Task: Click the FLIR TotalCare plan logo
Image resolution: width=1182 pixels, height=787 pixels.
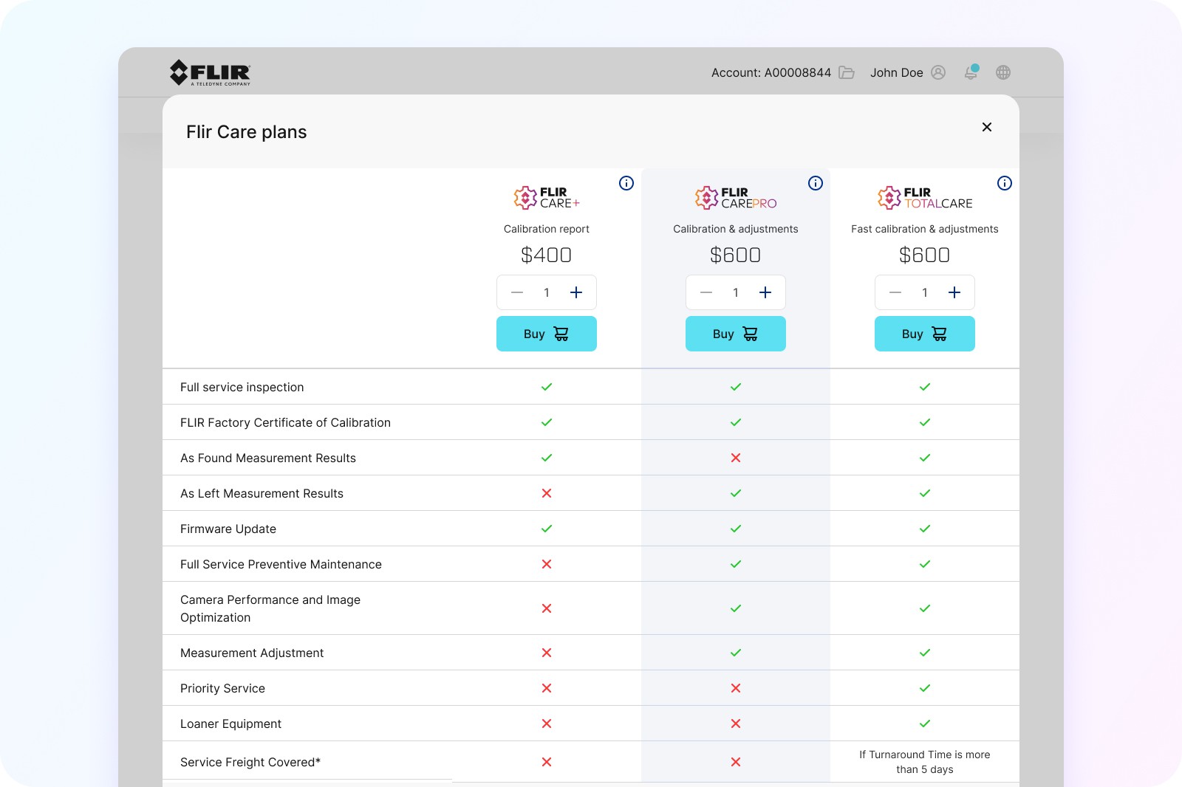Action: point(925,198)
